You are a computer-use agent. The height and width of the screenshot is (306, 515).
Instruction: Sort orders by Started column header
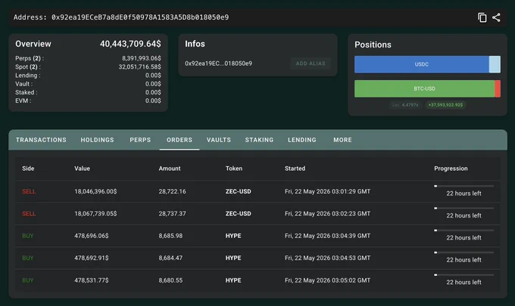tap(295, 168)
